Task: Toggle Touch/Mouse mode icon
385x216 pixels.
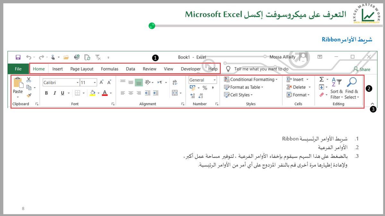Action: (53, 57)
